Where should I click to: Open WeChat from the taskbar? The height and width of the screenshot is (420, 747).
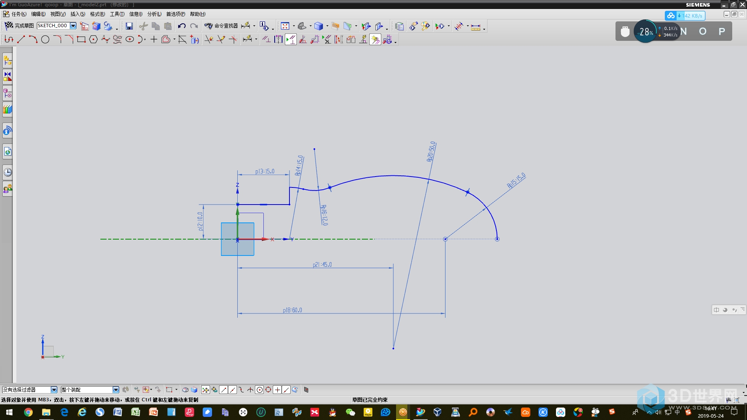tap(350, 412)
